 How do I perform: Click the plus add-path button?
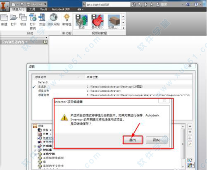click(190, 138)
